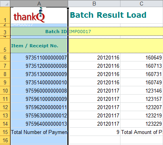Select the Batch ID label cell
The image size is (163, 145).
click(39, 32)
